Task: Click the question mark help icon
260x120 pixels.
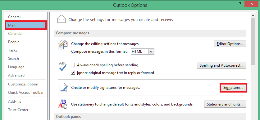Action: (x=240, y=4)
